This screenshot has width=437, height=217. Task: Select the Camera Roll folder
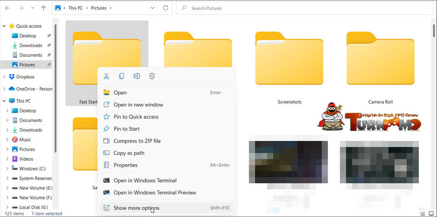(380, 63)
